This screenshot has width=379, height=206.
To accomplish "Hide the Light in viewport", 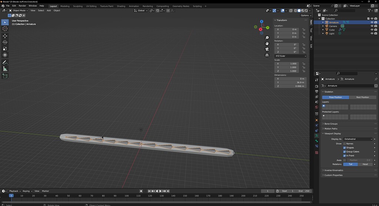I will [372, 34].
